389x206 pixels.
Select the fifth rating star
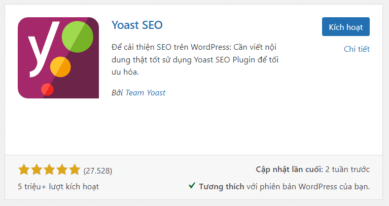click(75, 169)
